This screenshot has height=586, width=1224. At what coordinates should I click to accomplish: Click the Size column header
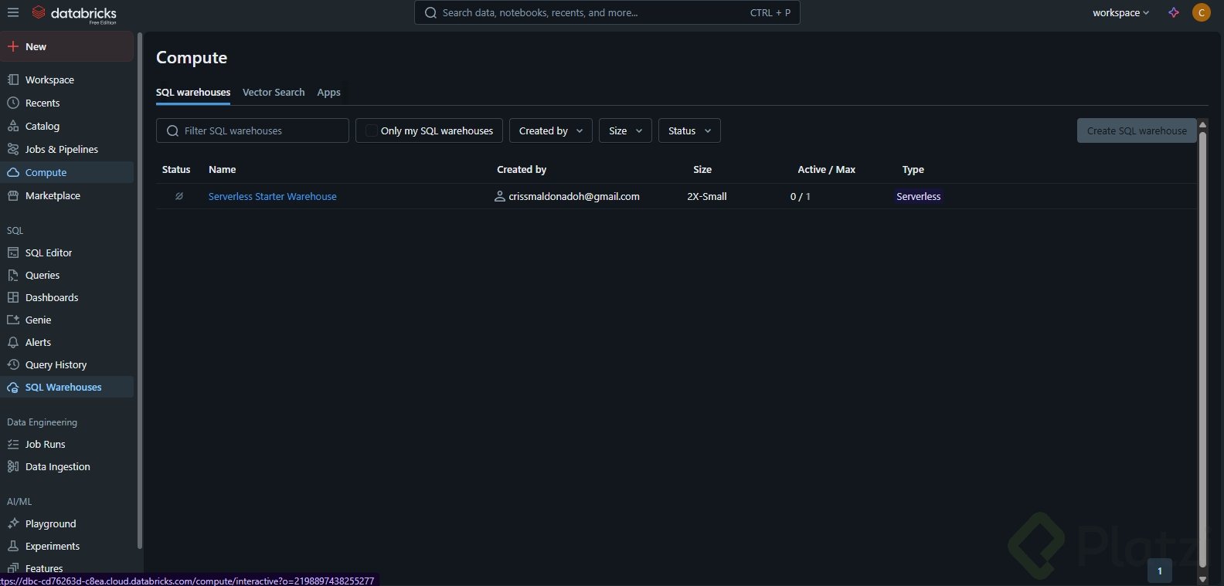pos(702,170)
